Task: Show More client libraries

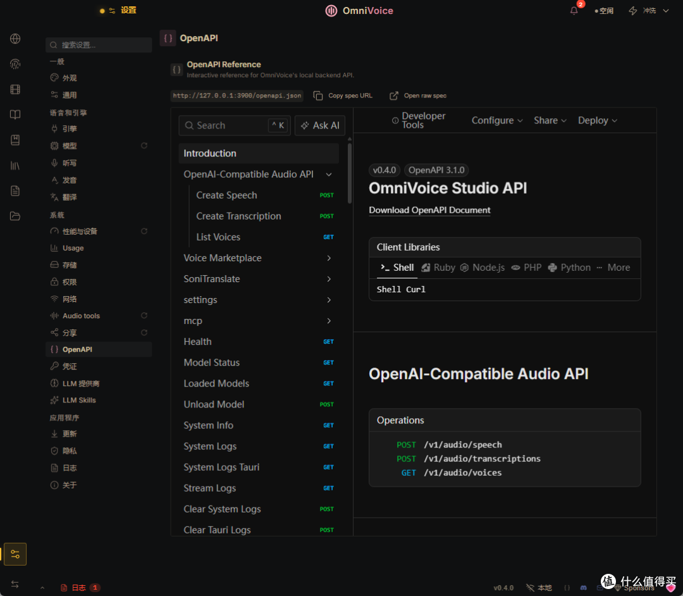Action: coord(613,268)
